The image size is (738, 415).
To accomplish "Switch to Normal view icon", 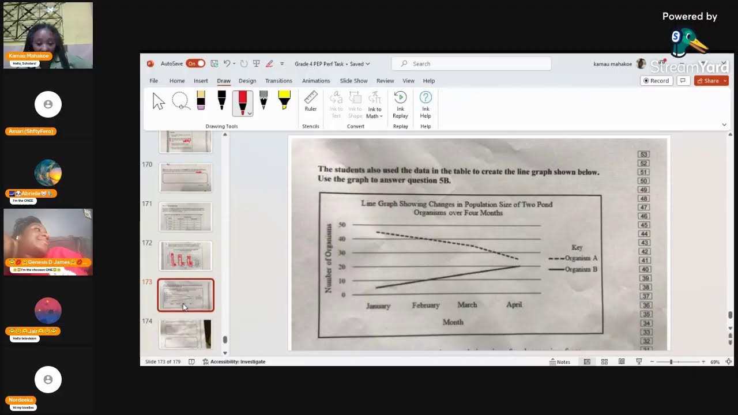I will tap(587, 362).
